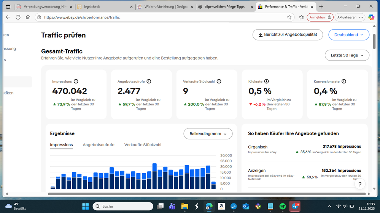
Task: Open Spotify from the taskbar
Action: point(283,206)
